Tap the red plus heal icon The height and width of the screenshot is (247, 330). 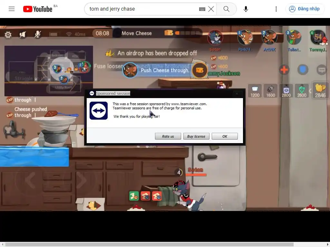[x=284, y=70]
